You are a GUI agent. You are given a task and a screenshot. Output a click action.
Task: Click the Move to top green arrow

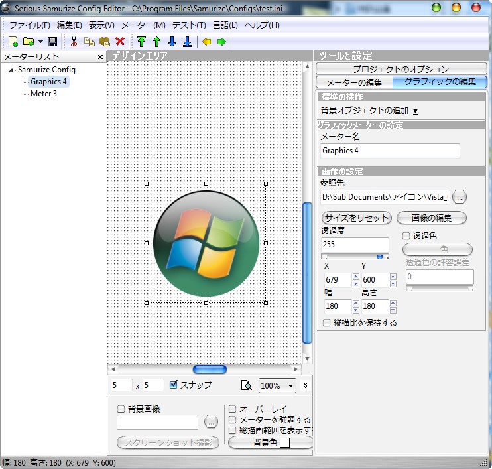[141, 42]
